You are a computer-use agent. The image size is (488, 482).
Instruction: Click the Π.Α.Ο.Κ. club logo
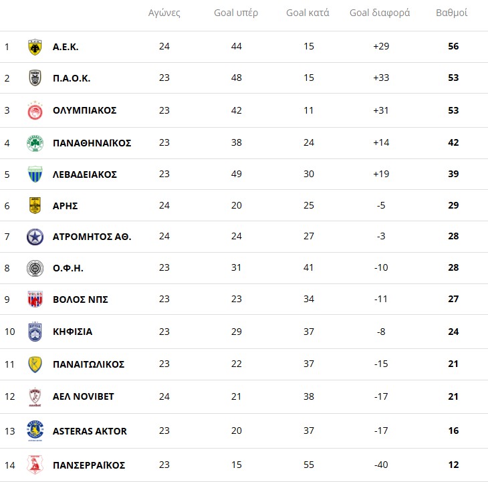35,78
